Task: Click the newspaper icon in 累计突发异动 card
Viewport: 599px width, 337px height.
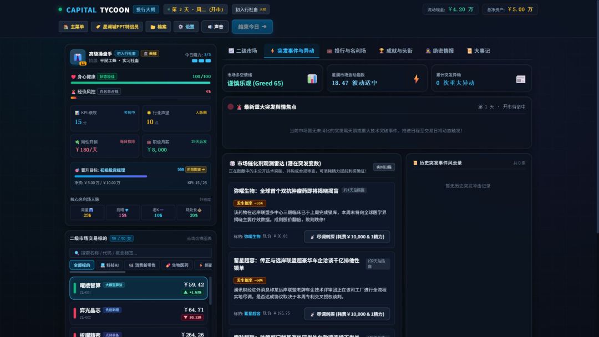Action: 521,79
